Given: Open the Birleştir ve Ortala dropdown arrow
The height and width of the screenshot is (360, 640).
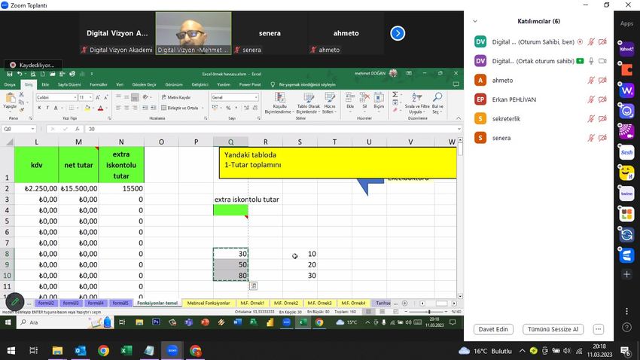Looking at the screenshot, I should point(203,108).
